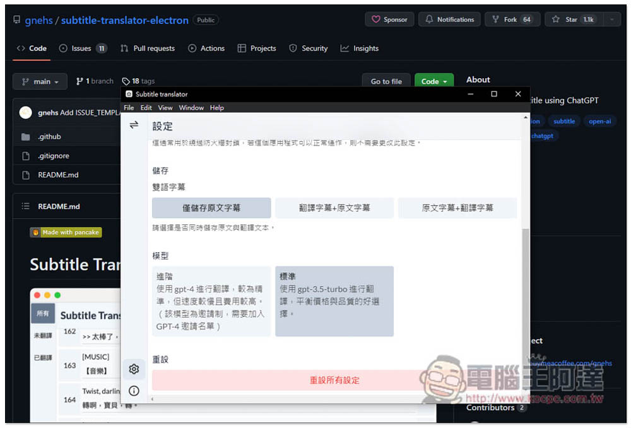Choose the 標準 gpt-3.5-turbo model card
This screenshot has width=631, height=428.
coord(334,301)
